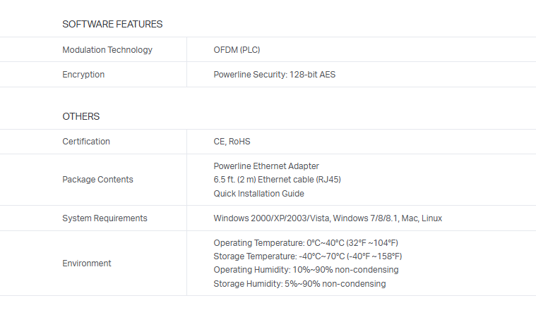Click the Quick Installation Guide text
This screenshot has height=310, width=536.
[x=258, y=194]
